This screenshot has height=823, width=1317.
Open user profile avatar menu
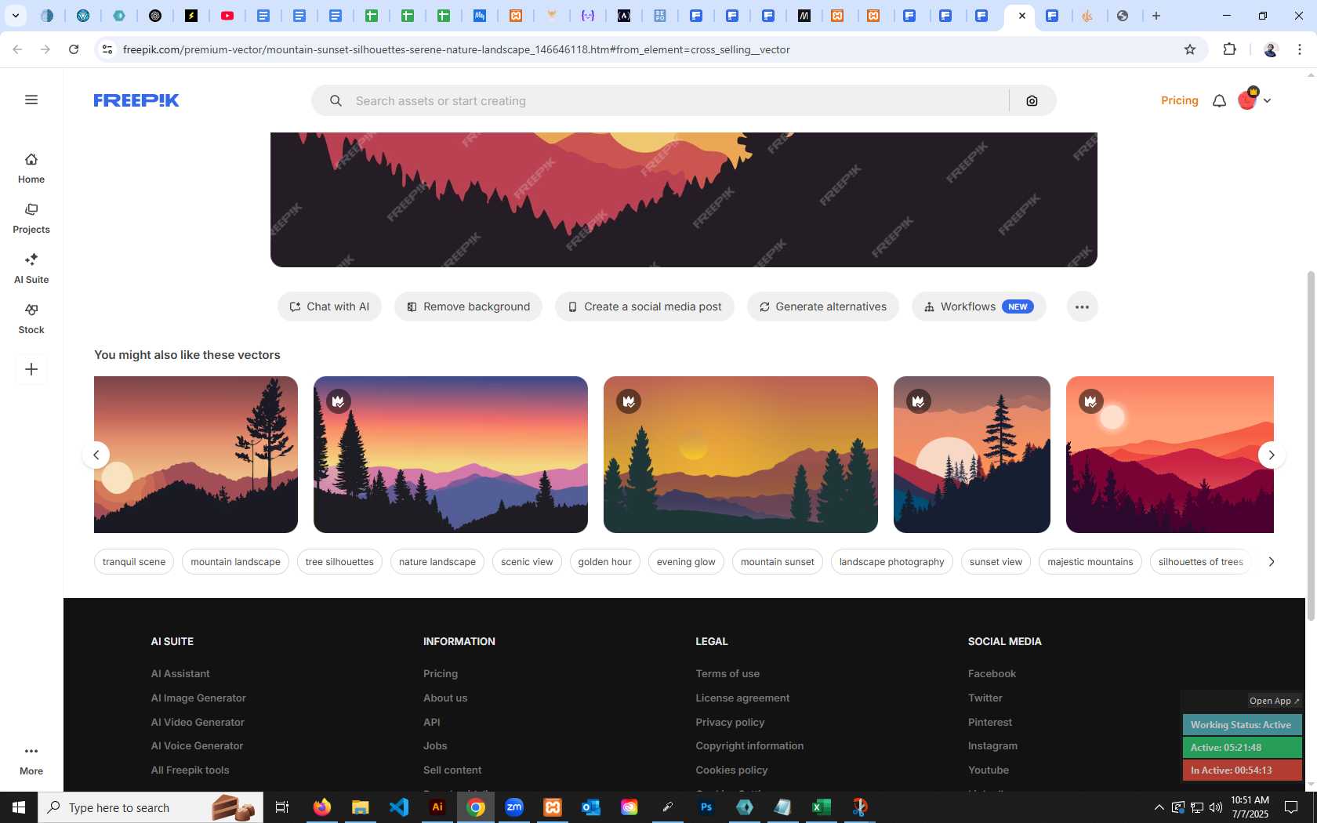click(x=1254, y=100)
